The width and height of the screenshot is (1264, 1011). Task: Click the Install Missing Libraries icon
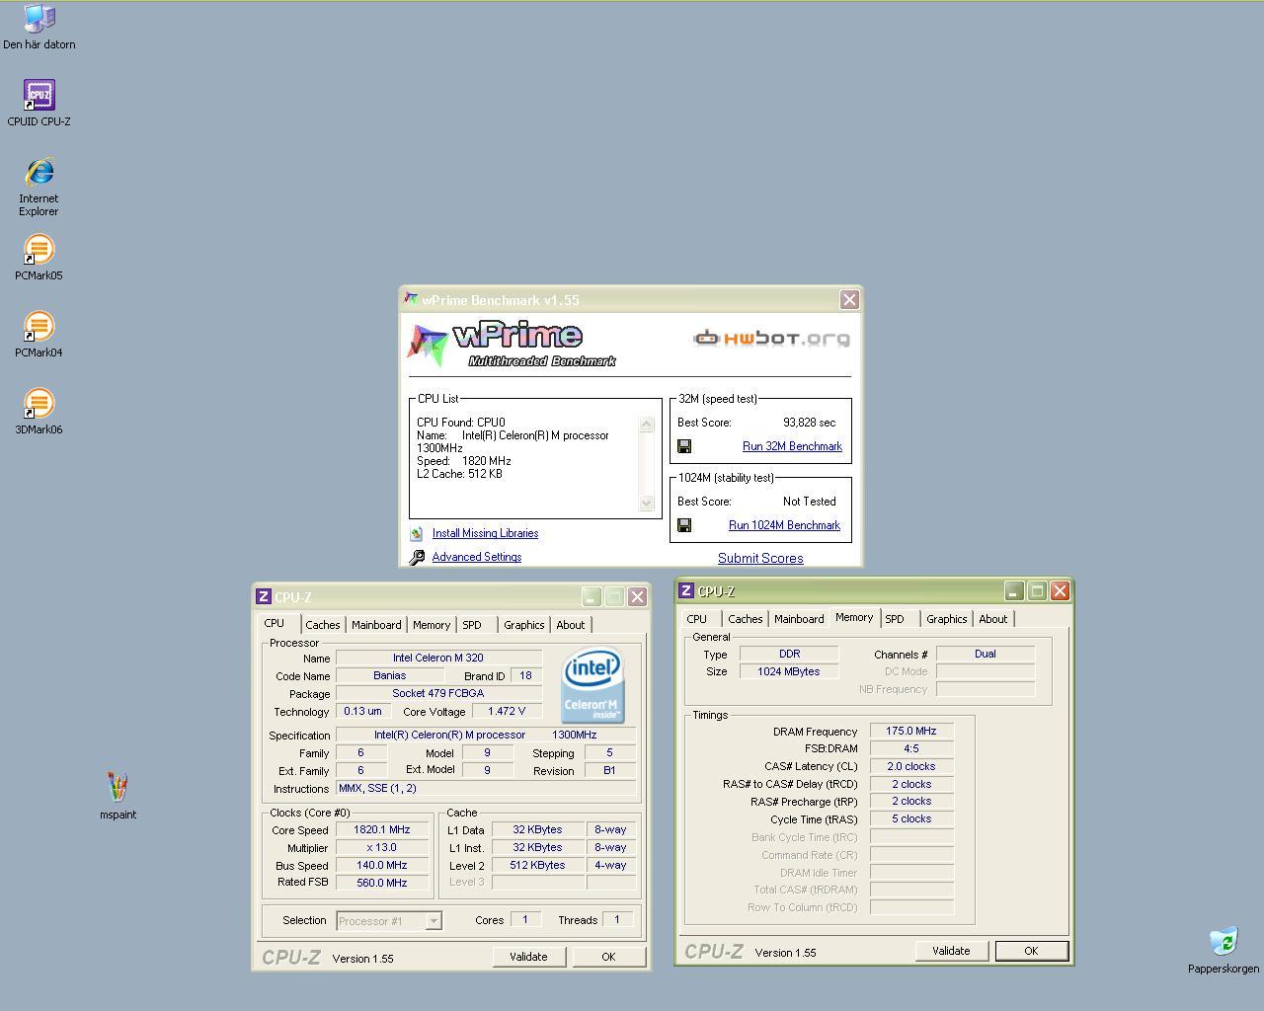[417, 533]
